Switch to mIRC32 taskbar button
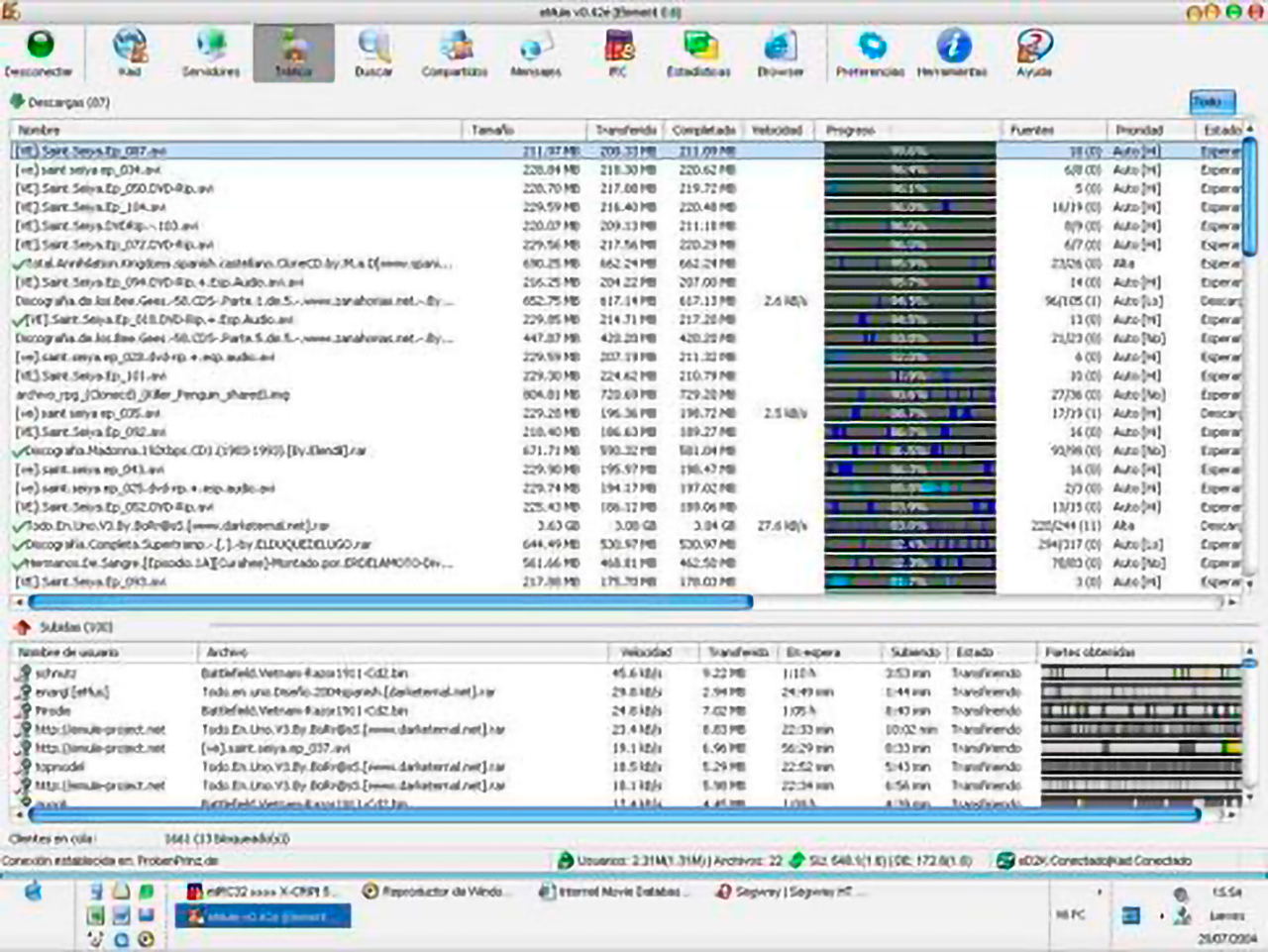The height and width of the screenshot is (952, 1268). coord(264,892)
